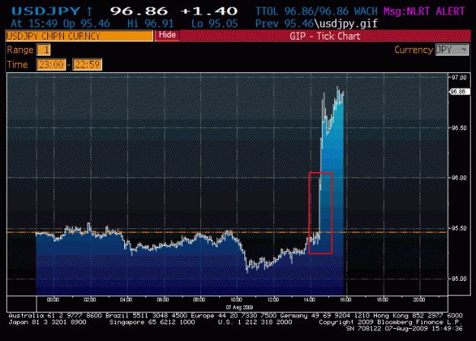Click the At 15:49 timestamp
Image resolution: width=476 pixels, height=341 pixels.
point(34,24)
